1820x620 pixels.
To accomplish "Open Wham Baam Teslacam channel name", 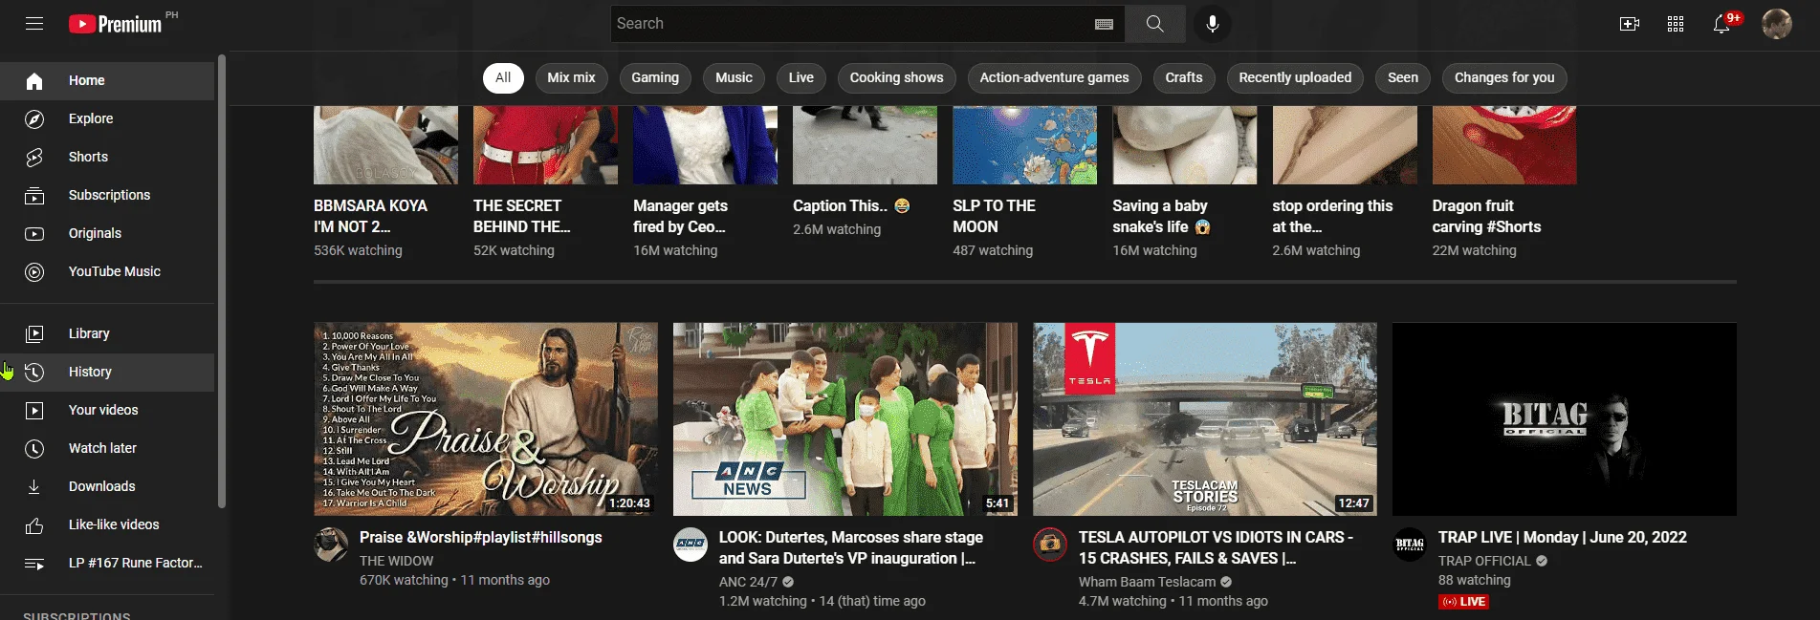I will click(x=1147, y=582).
